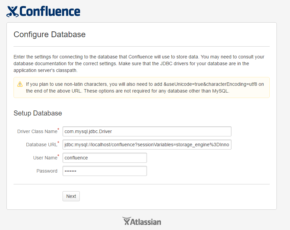
Task: Click the Password label text
Action: (47, 171)
